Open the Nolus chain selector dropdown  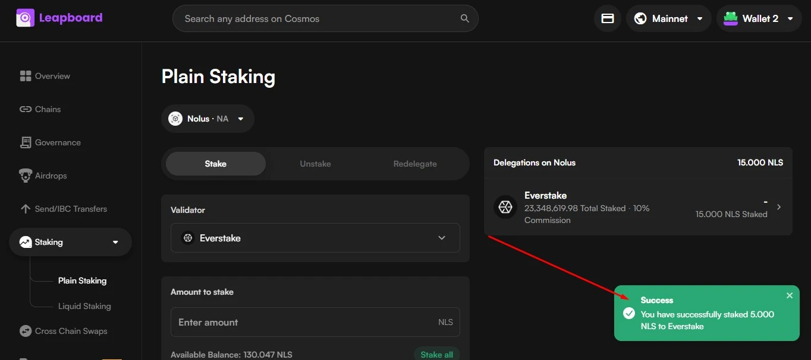pyautogui.click(x=208, y=119)
